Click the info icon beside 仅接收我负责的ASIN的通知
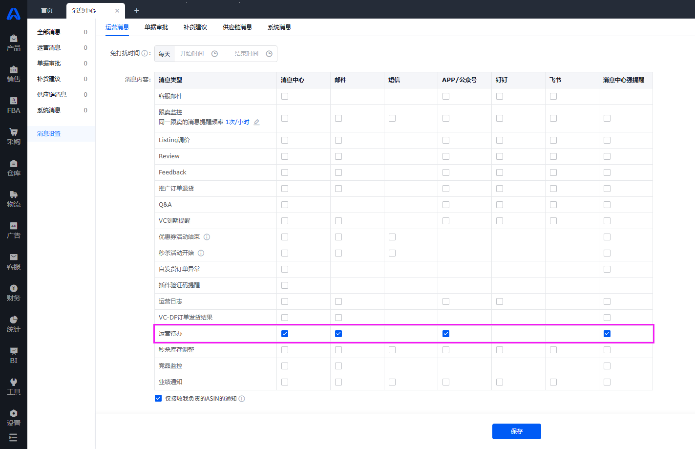Viewport: 695px width, 449px height. coord(242,399)
